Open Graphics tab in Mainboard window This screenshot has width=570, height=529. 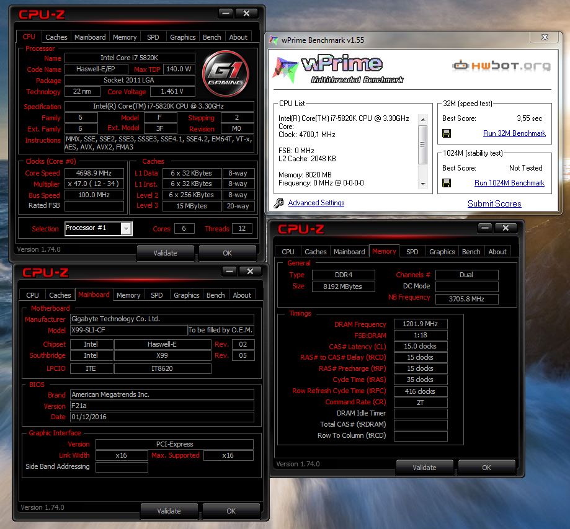pos(186,295)
